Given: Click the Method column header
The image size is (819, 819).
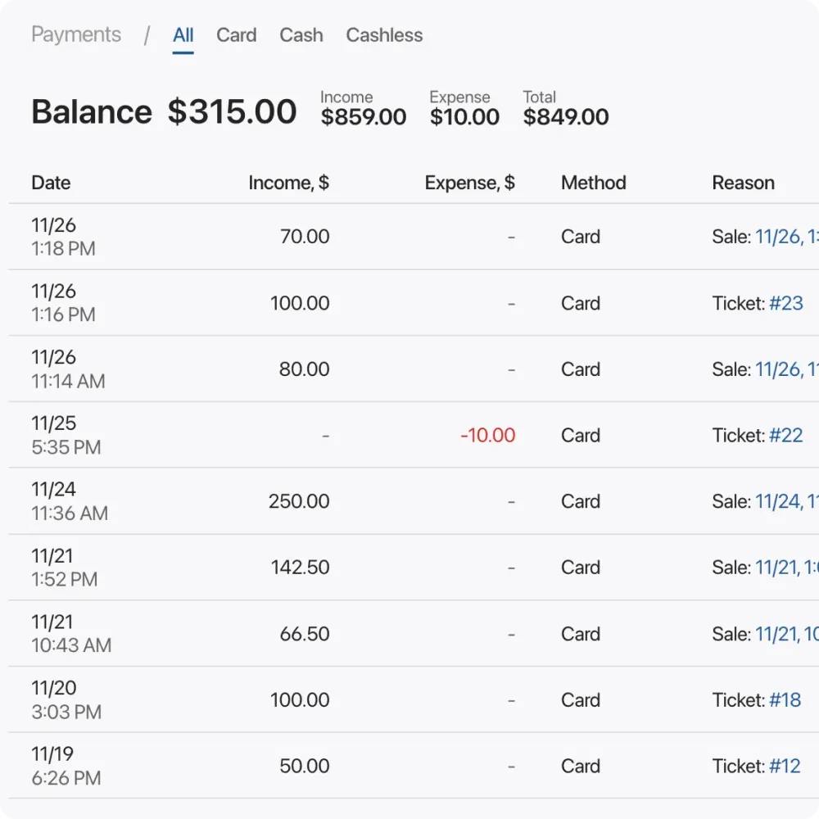Looking at the screenshot, I should [x=593, y=183].
